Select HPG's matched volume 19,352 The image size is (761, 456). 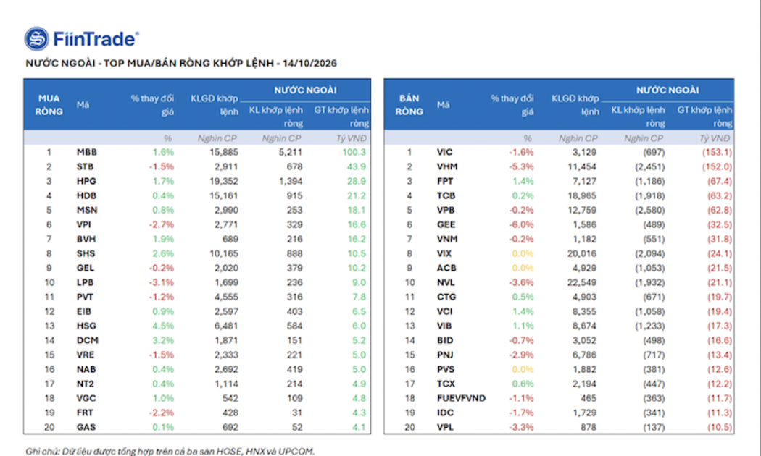point(224,181)
